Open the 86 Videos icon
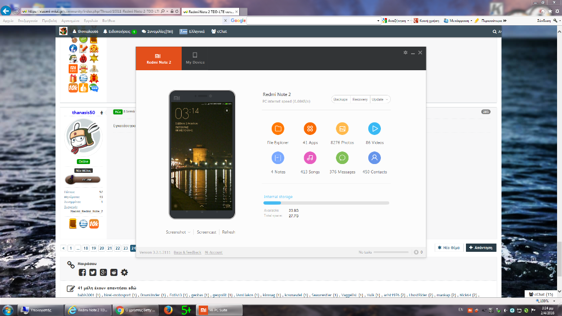The image size is (562, 316). click(x=374, y=129)
